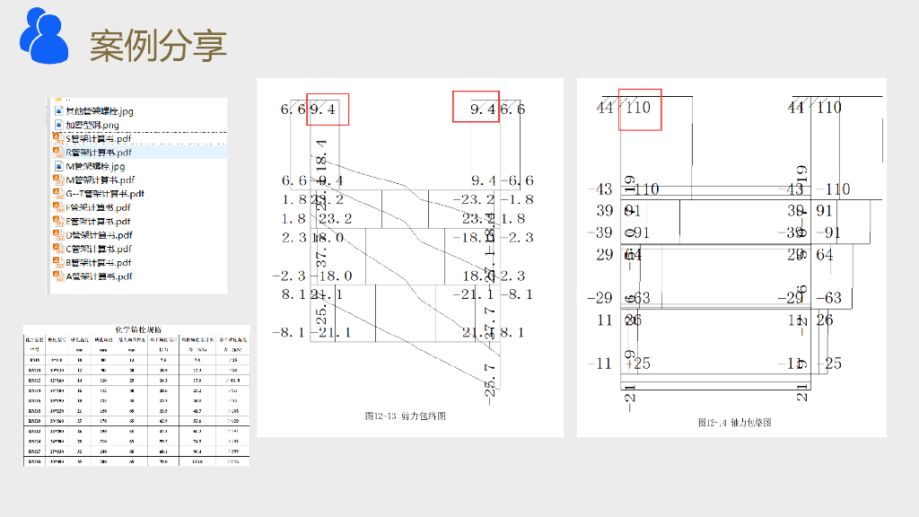Click the PDF icon of E管架计算书.pdf
The width and height of the screenshot is (919, 517).
[58, 221]
